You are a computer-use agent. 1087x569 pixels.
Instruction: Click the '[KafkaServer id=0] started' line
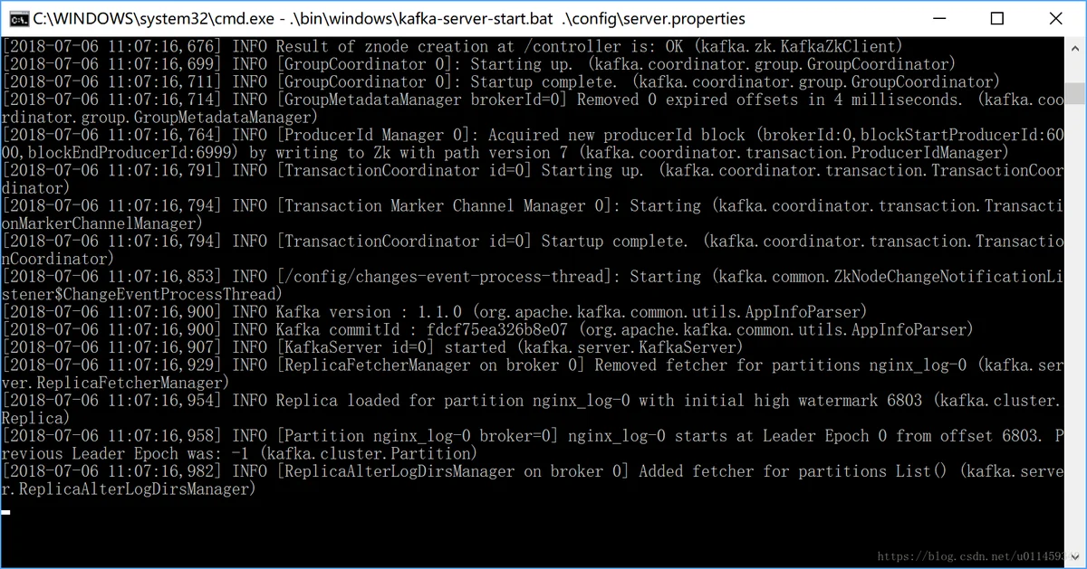tap(372, 347)
